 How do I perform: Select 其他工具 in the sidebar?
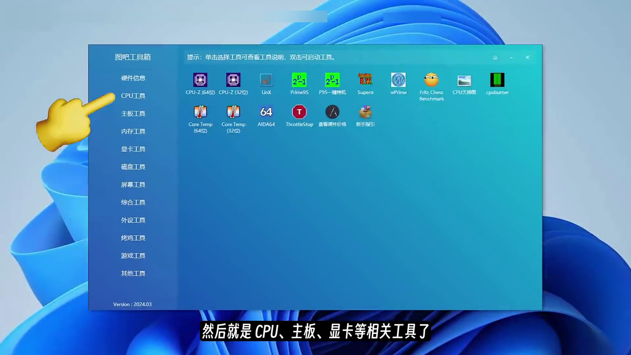click(x=133, y=273)
